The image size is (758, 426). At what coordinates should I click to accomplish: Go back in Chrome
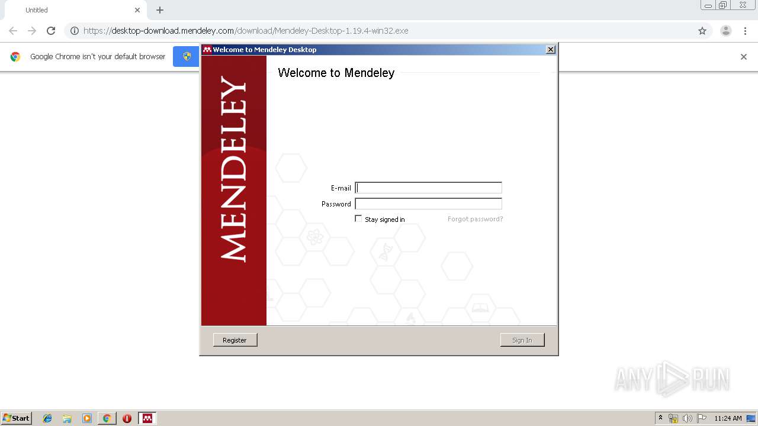pos(13,31)
